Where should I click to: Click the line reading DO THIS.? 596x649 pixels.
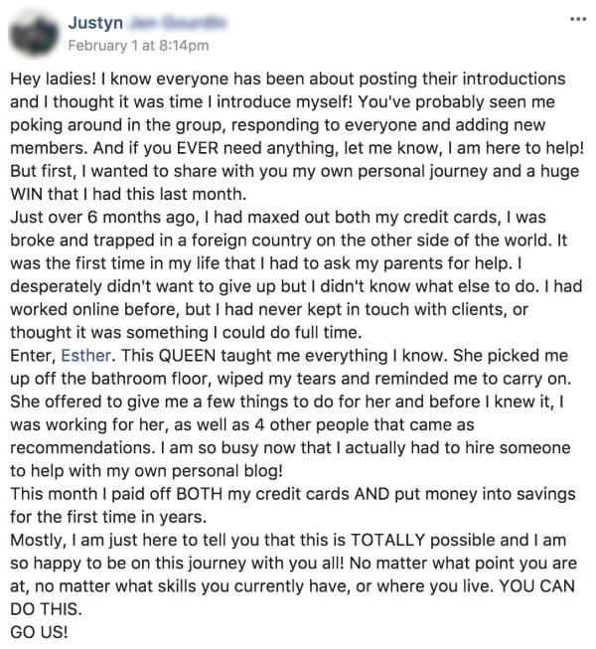click(46, 609)
